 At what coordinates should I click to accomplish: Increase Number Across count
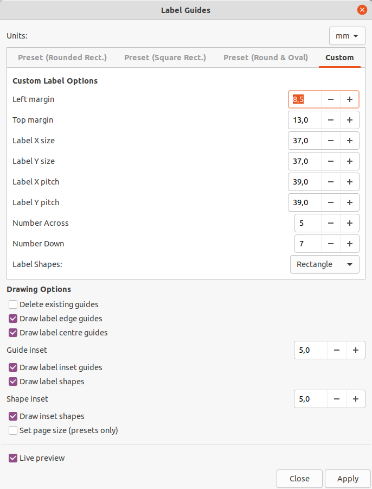click(350, 223)
